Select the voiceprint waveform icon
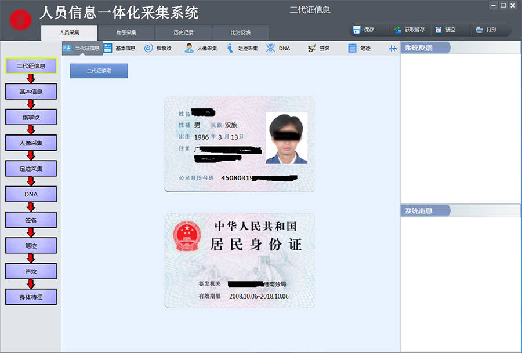The image size is (522, 353). [x=393, y=49]
